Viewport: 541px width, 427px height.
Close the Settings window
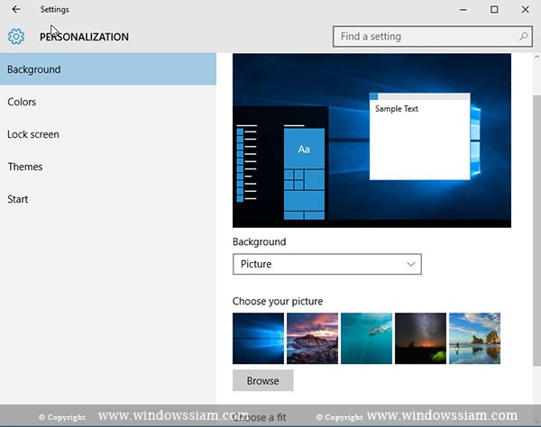[525, 10]
